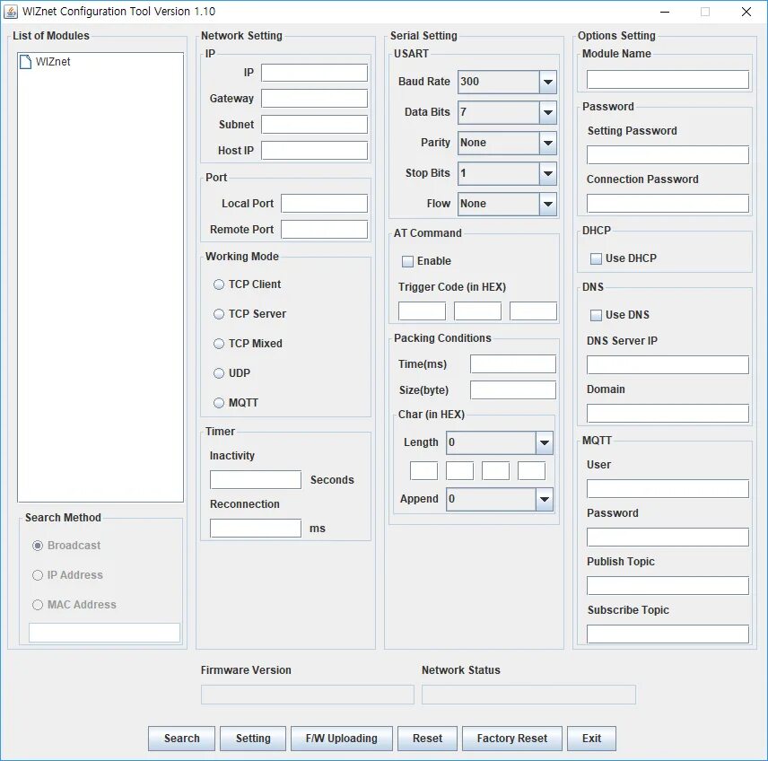Image resolution: width=768 pixels, height=761 pixels.
Task: Click the Exit button
Action: click(591, 739)
